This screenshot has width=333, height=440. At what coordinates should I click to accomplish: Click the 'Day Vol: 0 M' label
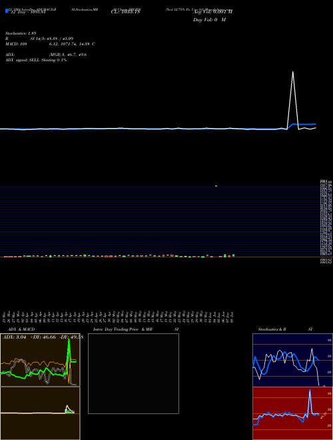[x=209, y=20]
